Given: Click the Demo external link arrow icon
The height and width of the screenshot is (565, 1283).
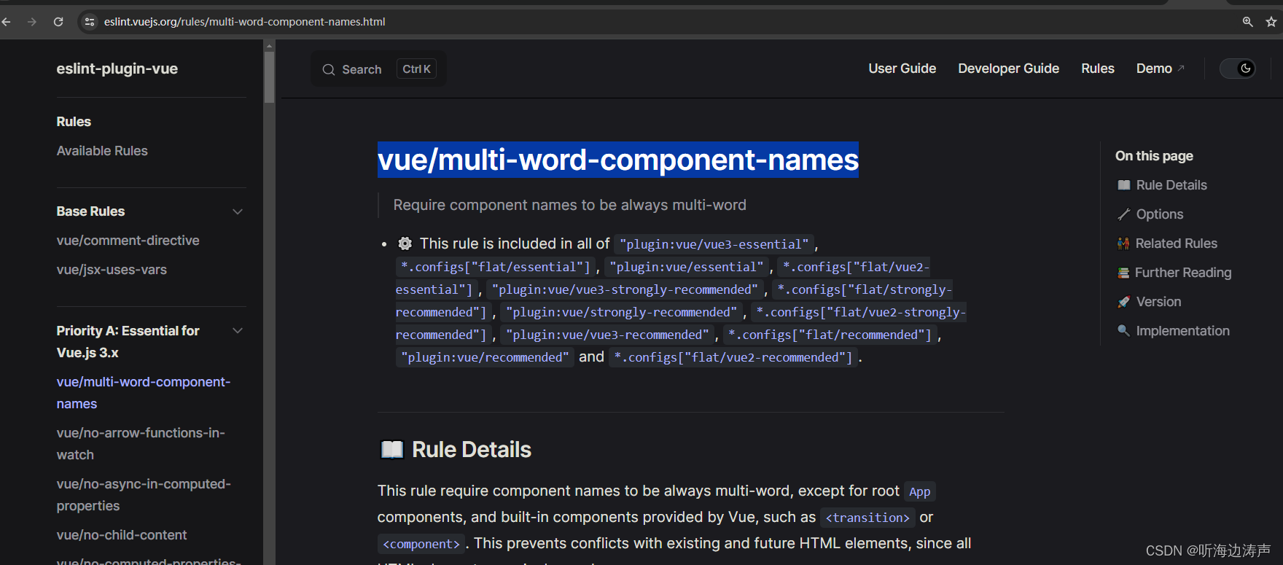Looking at the screenshot, I should pyautogui.click(x=1181, y=68).
